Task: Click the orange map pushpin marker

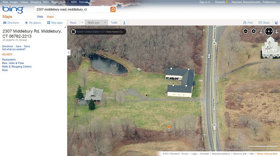Action: pos(169,128)
